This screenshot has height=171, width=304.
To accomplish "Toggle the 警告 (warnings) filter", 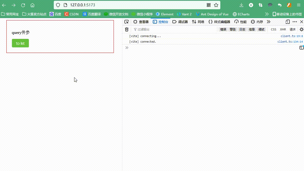I will [233, 29].
